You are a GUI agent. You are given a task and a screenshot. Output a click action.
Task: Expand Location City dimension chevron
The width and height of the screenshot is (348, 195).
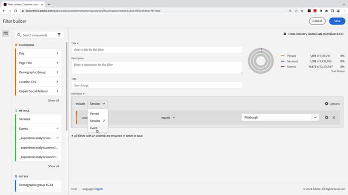tap(57, 82)
